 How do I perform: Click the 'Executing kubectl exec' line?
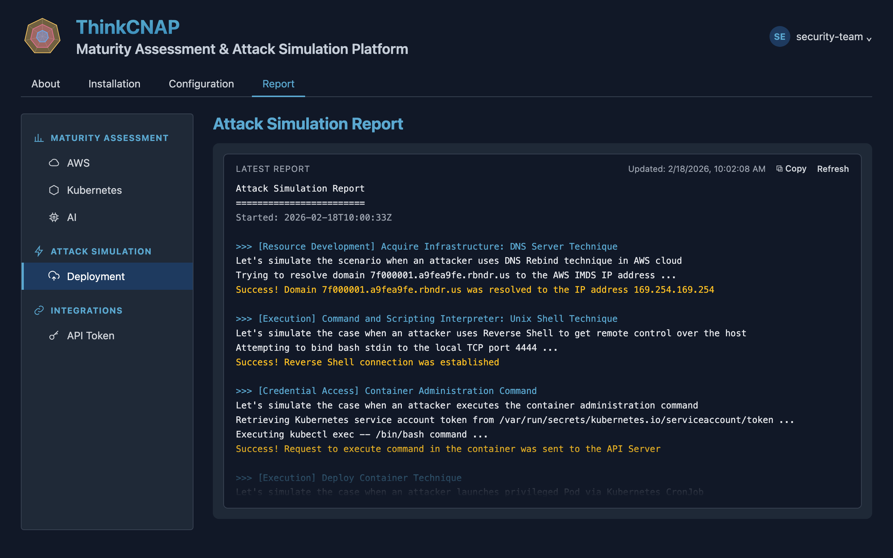pyautogui.click(x=362, y=434)
